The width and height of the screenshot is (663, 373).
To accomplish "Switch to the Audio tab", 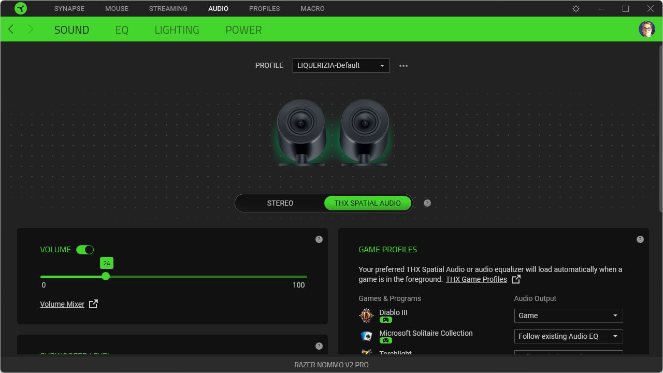I will [x=218, y=9].
